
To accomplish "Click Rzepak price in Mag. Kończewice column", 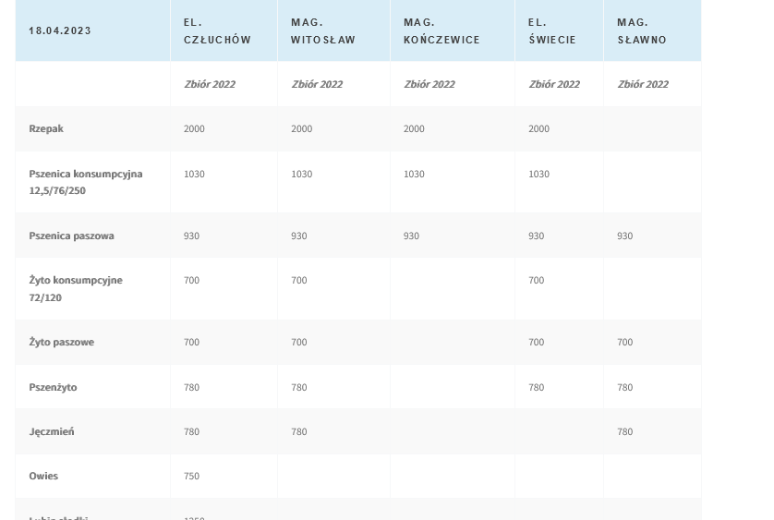I will click(414, 128).
